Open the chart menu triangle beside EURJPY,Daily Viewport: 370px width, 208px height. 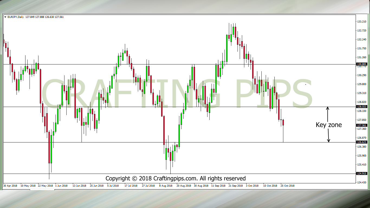tap(5, 17)
